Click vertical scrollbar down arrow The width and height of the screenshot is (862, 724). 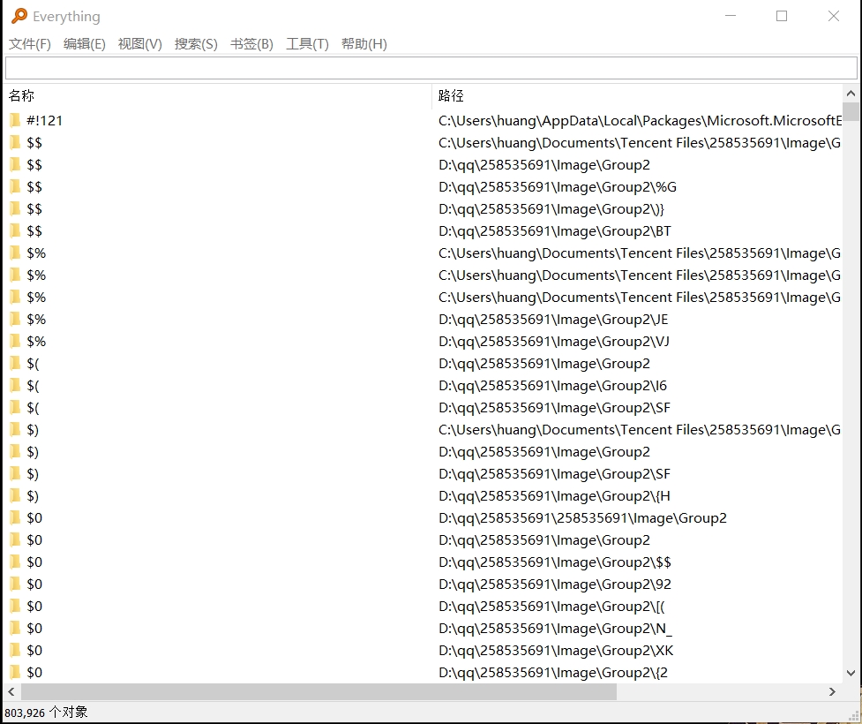pyautogui.click(x=851, y=673)
